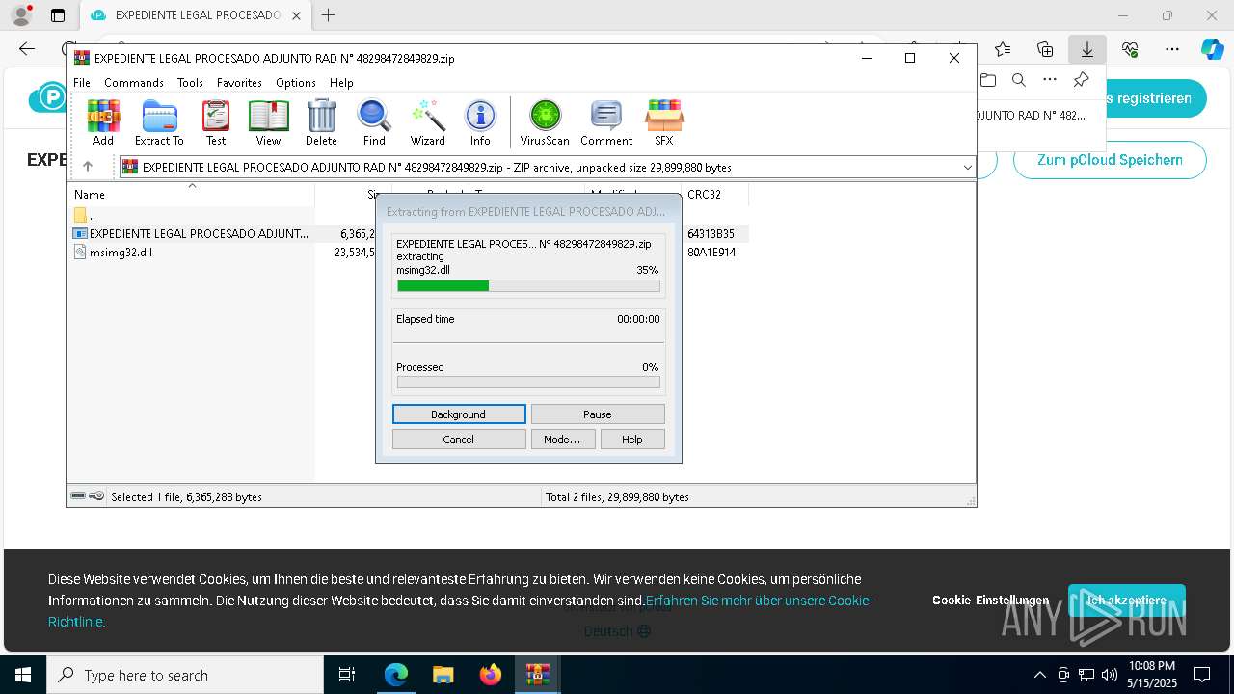Click status text 'Selected 1 file, 6,365,288 bytes'
Screen dimensions: 1234x694
tap(186, 497)
